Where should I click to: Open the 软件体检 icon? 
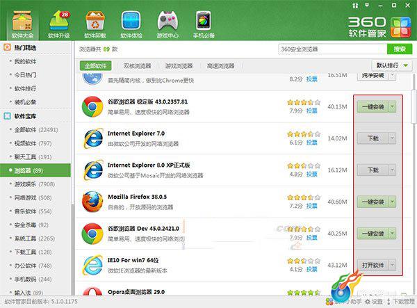131,25
